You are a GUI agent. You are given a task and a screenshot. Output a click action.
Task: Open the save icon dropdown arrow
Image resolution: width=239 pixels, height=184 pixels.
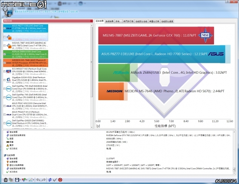[x=20, y=180]
